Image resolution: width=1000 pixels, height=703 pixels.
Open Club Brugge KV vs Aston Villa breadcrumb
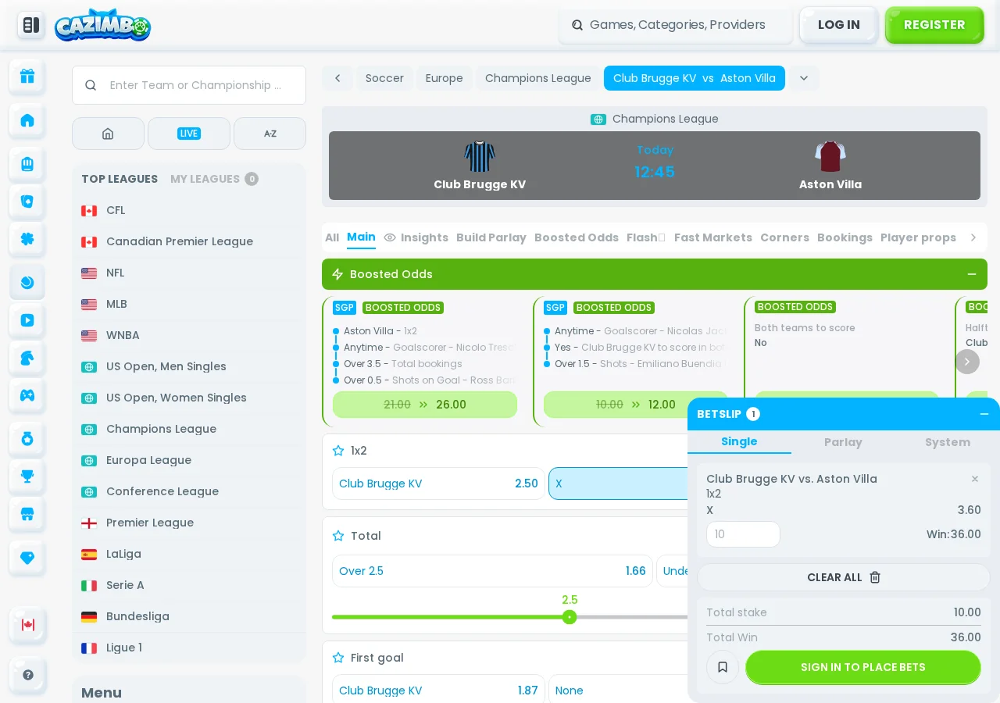(x=695, y=78)
